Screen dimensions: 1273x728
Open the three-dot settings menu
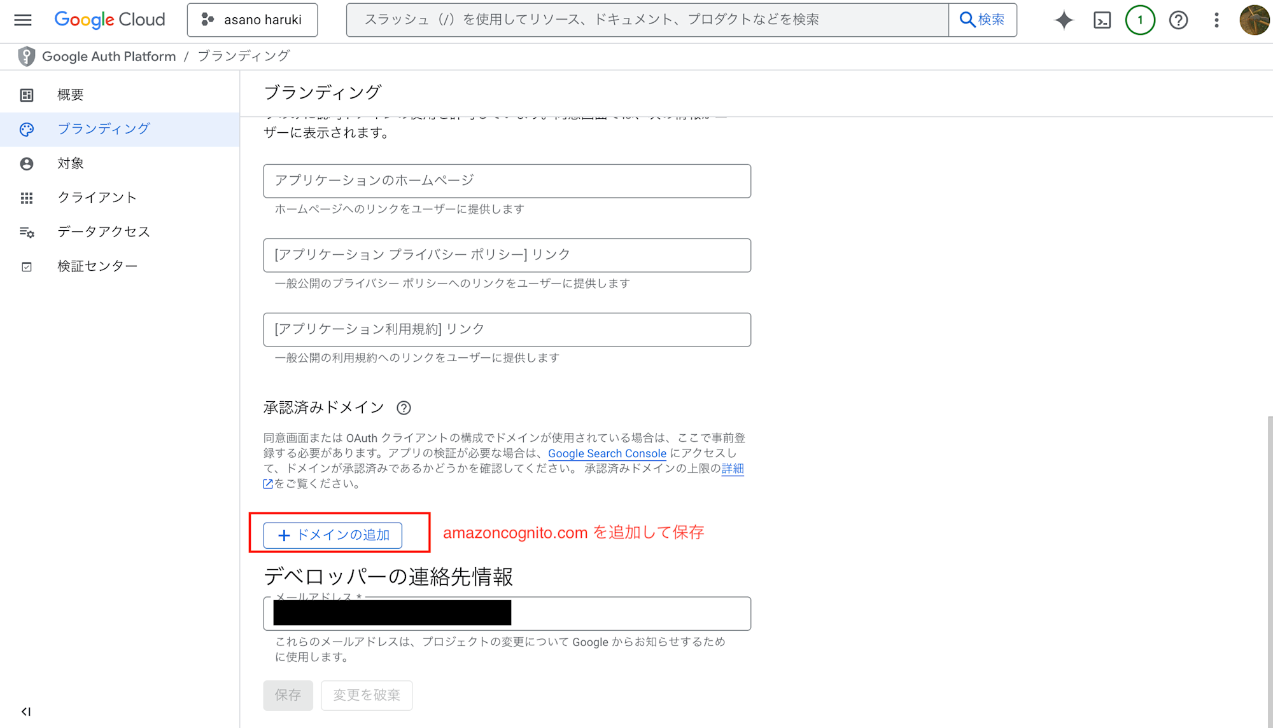[1216, 20]
